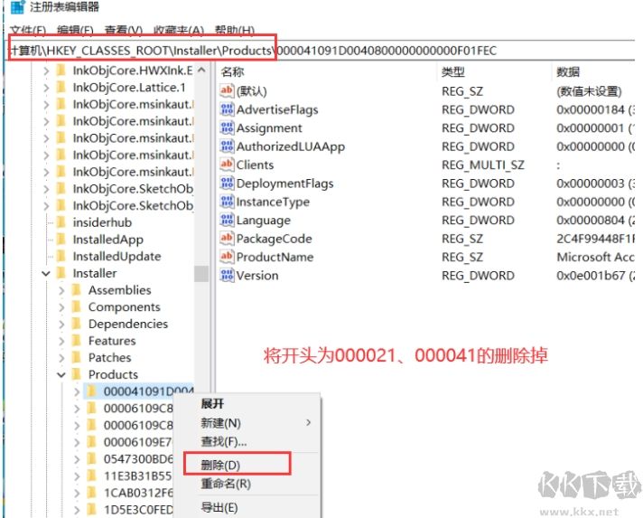Choose 导出(E) in the context menu
643x518 pixels.
point(219,508)
